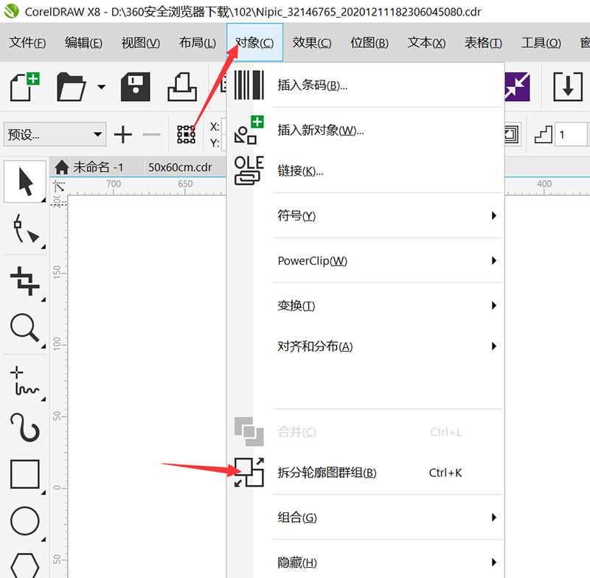Open the 文本(X) menu
The image size is (590, 578).
click(x=427, y=43)
